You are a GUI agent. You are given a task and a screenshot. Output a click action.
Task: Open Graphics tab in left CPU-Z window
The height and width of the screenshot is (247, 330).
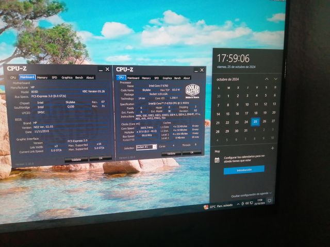click(67, 78)
